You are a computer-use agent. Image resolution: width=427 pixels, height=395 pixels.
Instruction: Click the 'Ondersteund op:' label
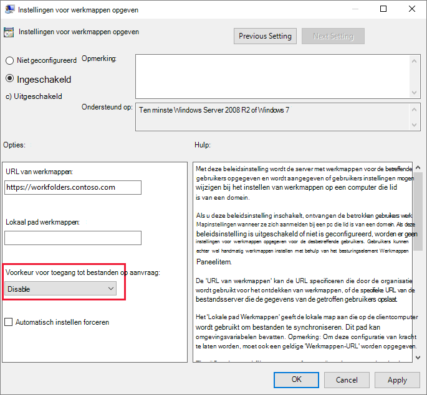point(107,107)
